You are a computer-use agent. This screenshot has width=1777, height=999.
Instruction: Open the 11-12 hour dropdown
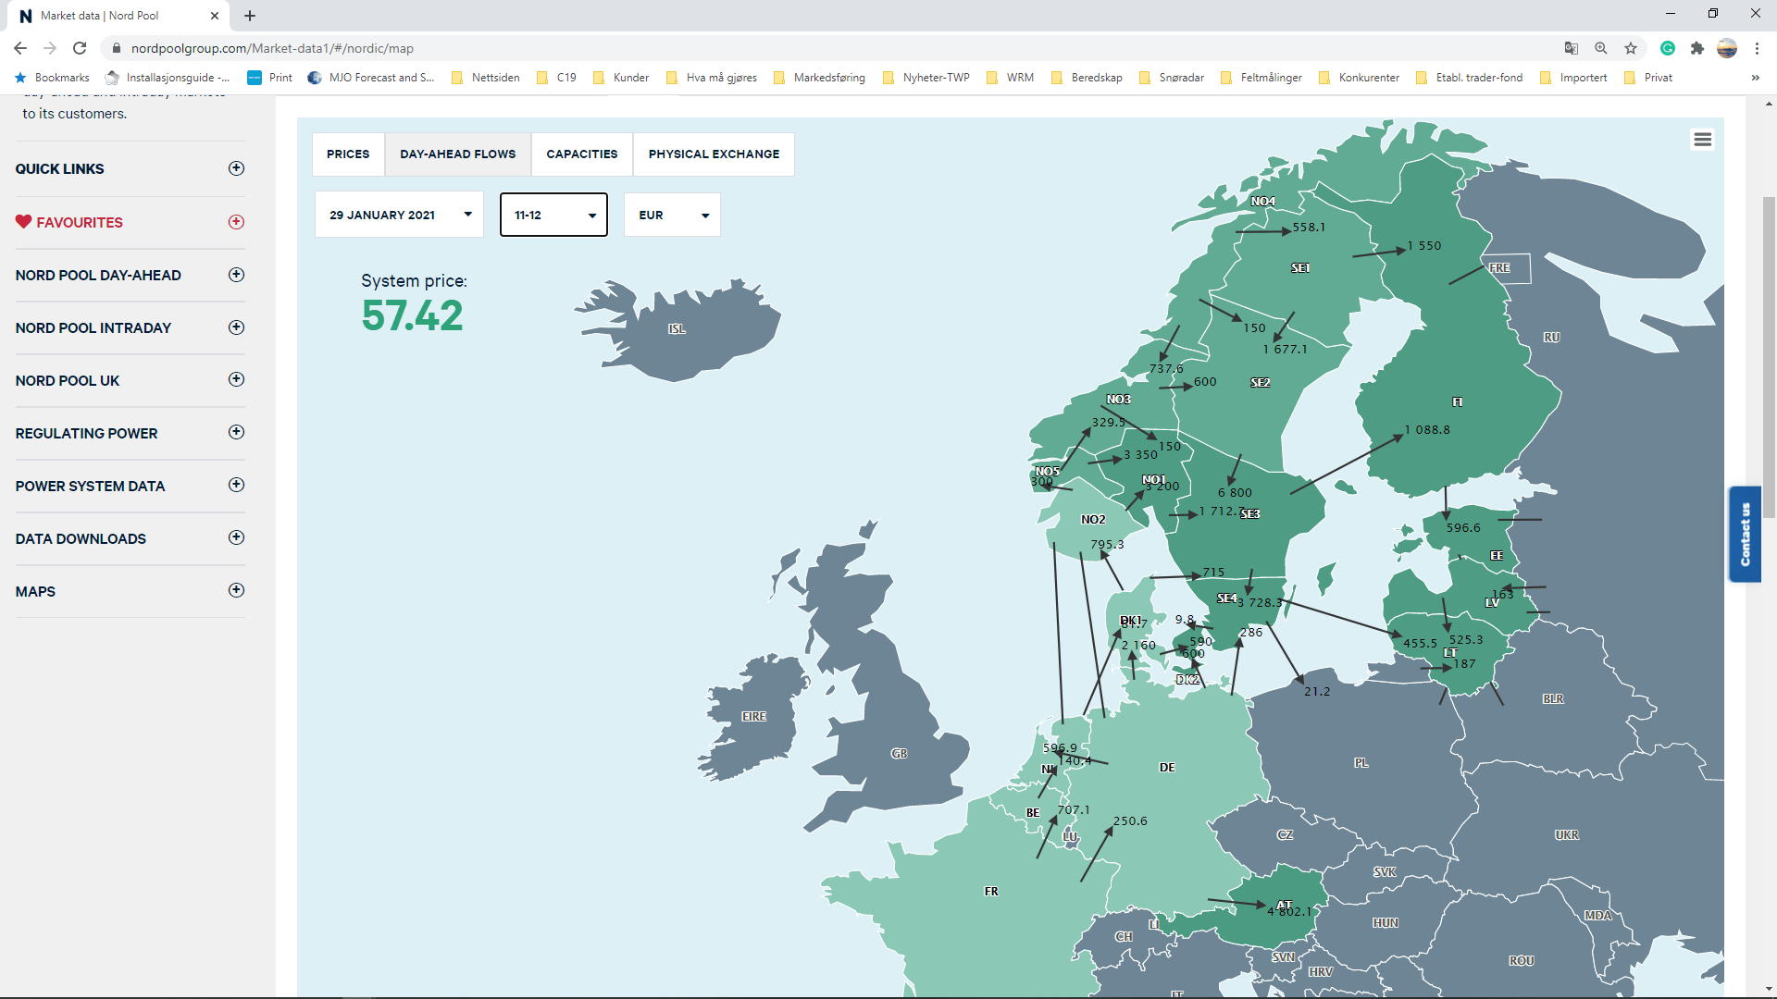coord(553,215)
